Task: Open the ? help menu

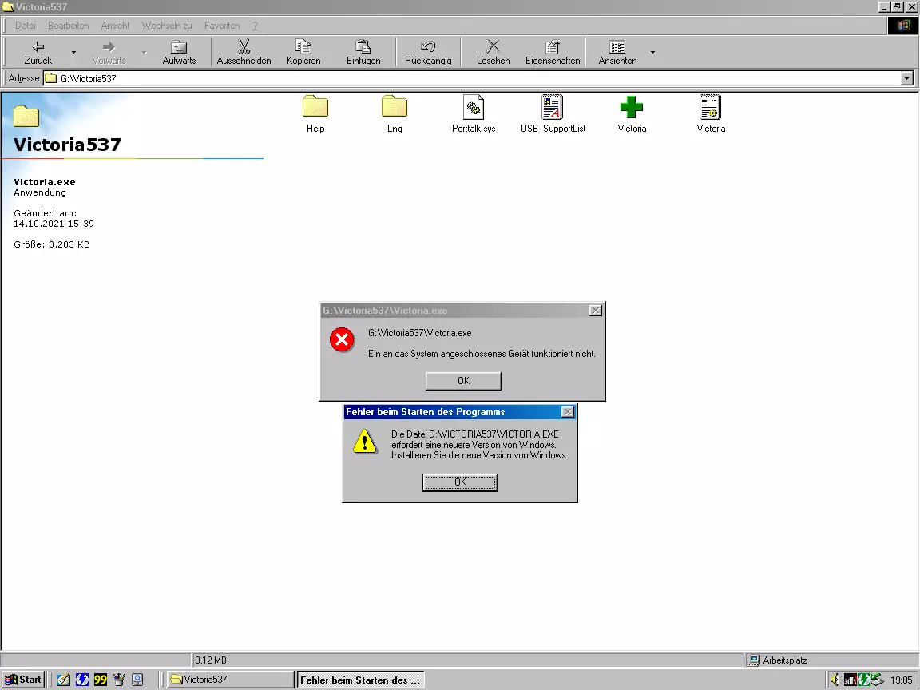Action: pos(255,26)
